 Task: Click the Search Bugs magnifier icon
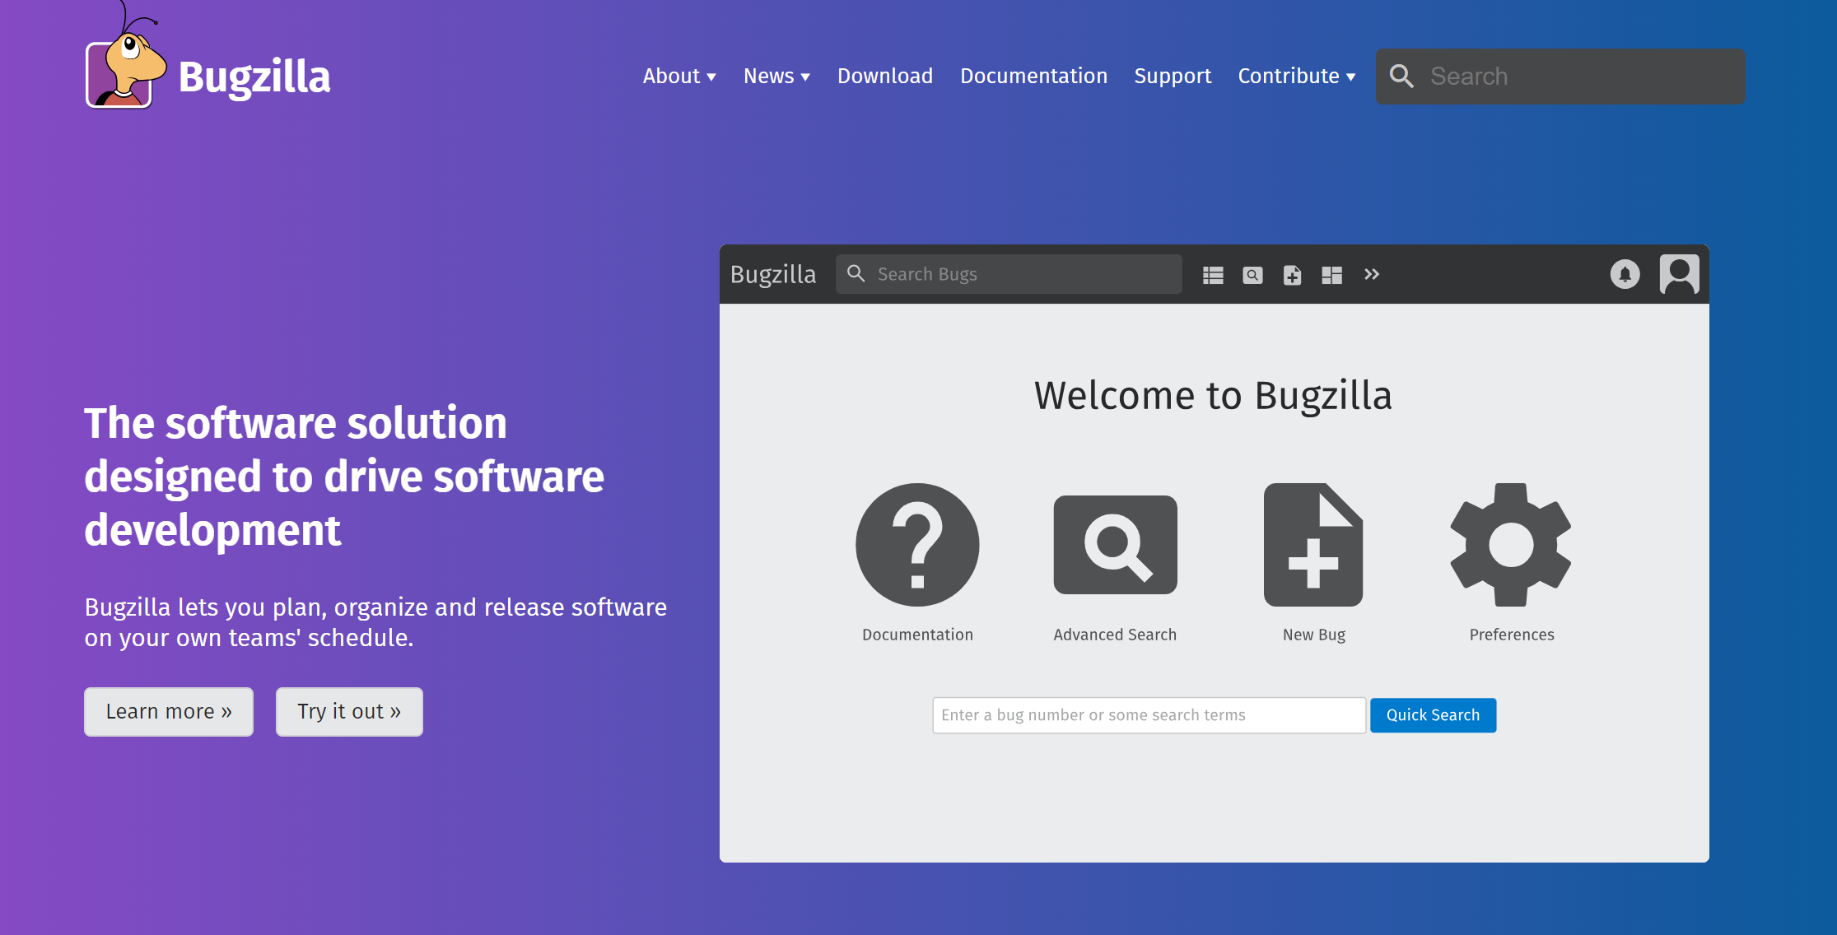tap(856, 273)
